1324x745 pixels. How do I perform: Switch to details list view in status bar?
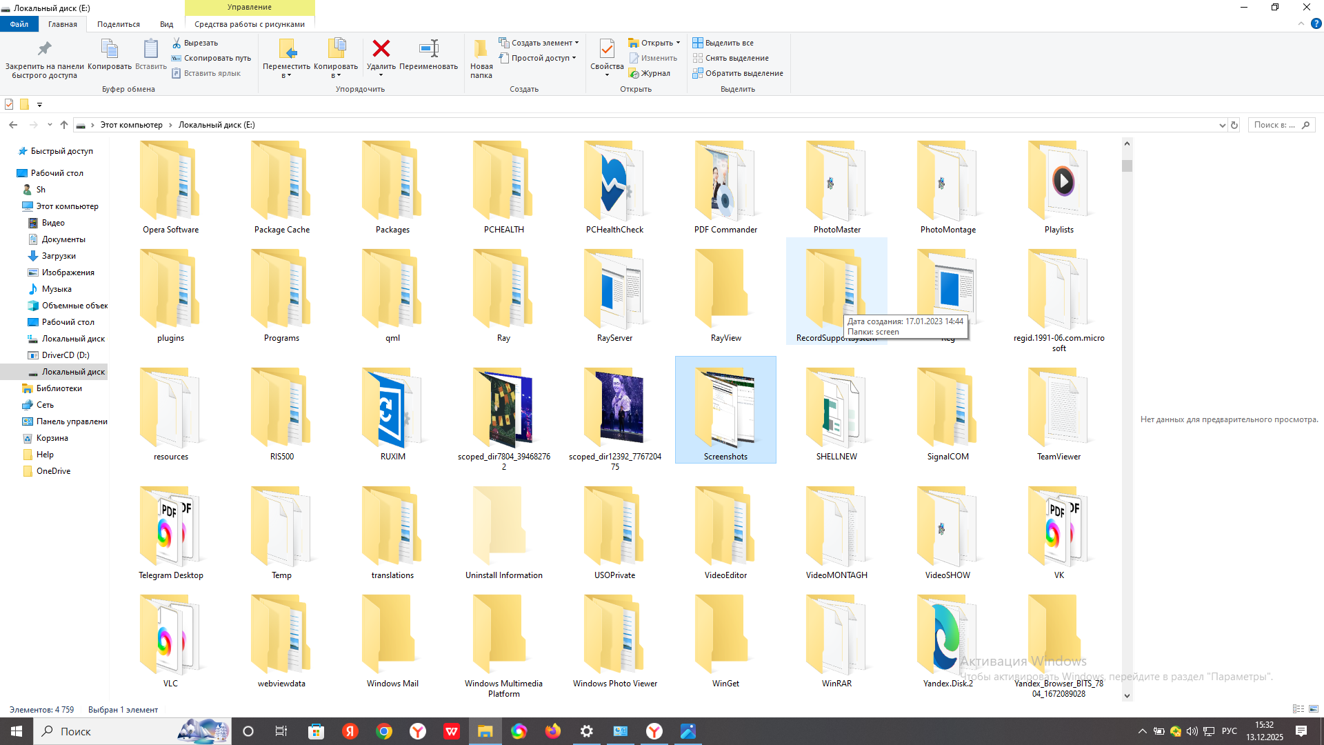coord(1298,709)
